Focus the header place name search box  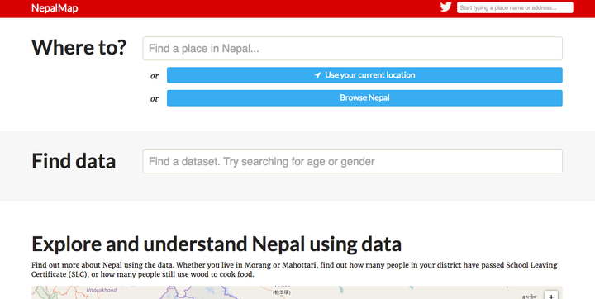point(515,7)
